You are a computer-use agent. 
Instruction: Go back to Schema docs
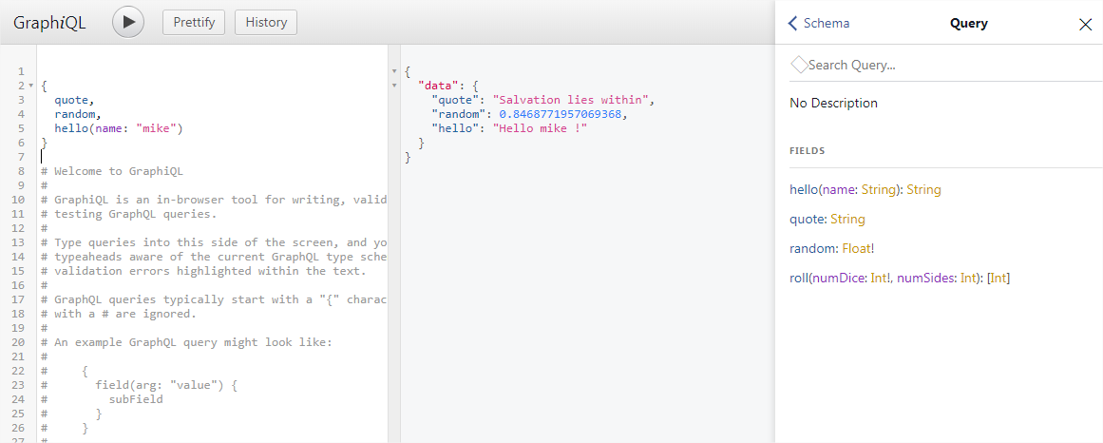(x=819, y=23)
